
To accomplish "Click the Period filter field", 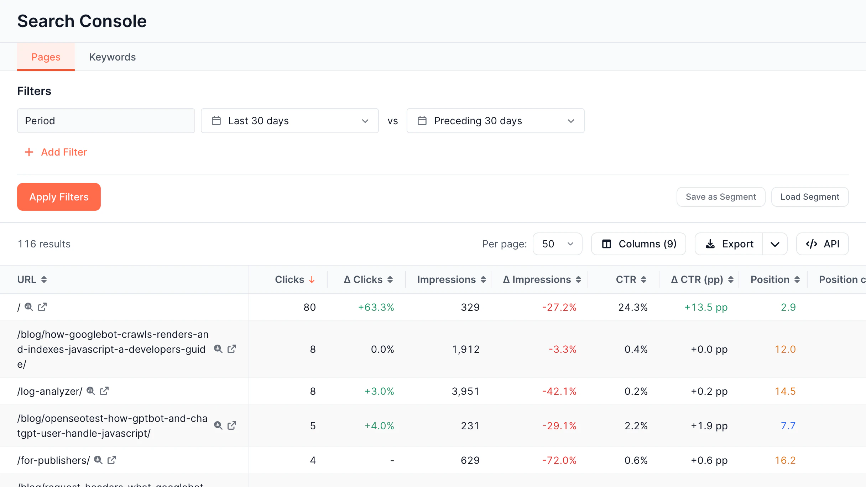I will [x=106, y=121].
